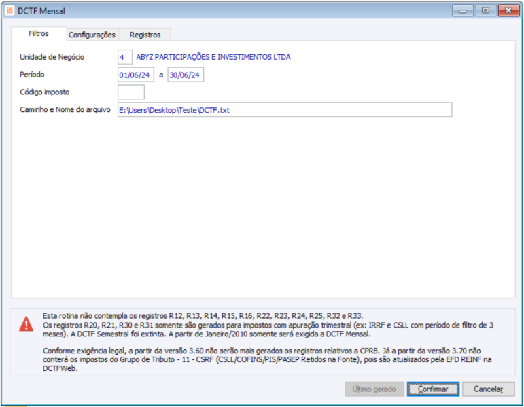Click the Unidade de Negócio code field
The height and width of the screenshot is (407, 524).
coord(125,57)
